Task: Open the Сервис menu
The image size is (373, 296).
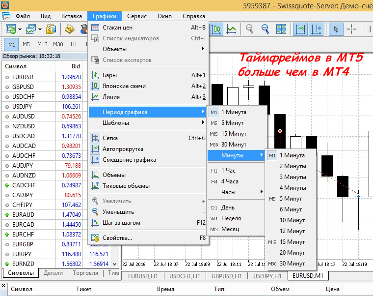Action: pos(137,16)
